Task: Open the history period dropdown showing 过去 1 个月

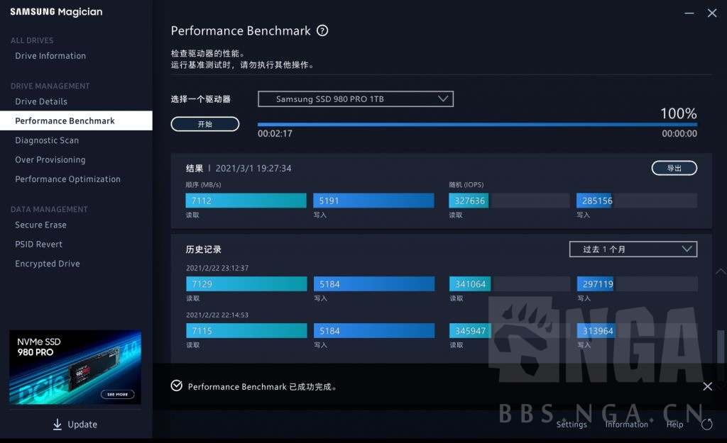Action: [x=632, y=249]
